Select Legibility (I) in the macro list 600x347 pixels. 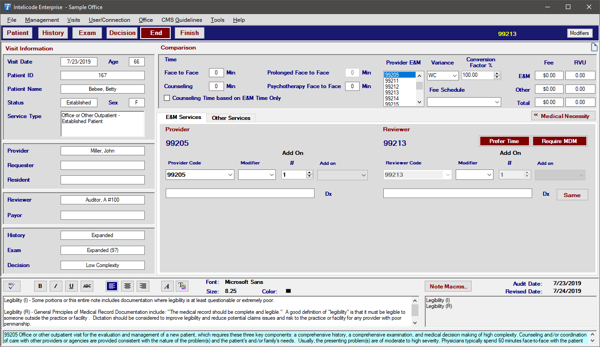click(438, 300)
